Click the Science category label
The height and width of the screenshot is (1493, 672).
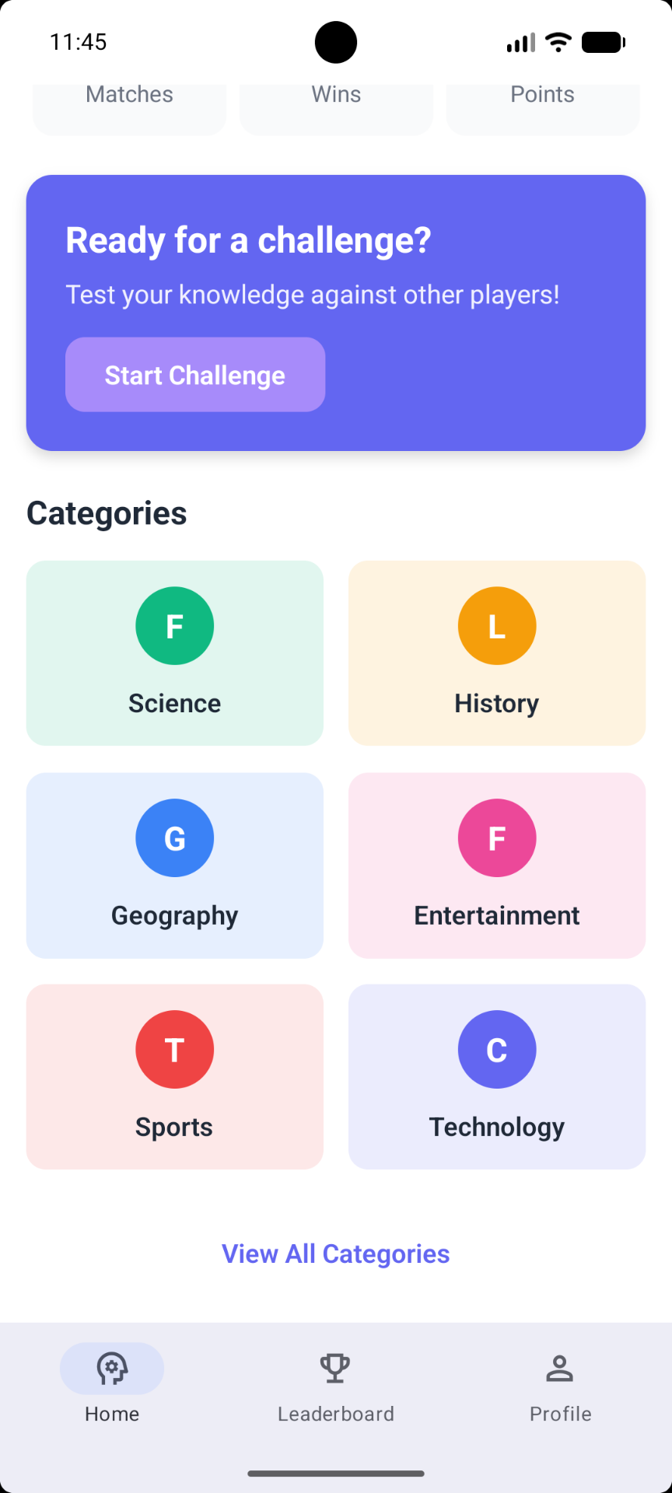click(x=174, y=703)
